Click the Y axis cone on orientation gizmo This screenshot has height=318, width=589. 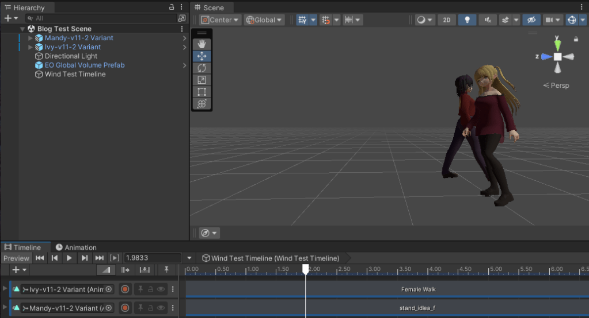(x=557, y=45)
